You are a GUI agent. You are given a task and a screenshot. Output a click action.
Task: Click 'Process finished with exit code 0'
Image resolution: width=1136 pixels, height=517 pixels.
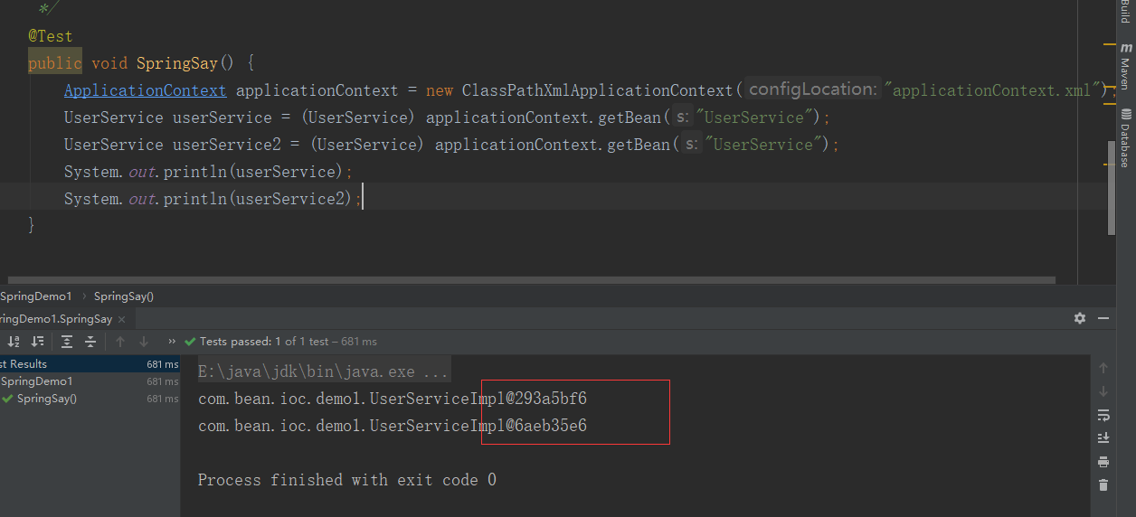tap(347, 480)
